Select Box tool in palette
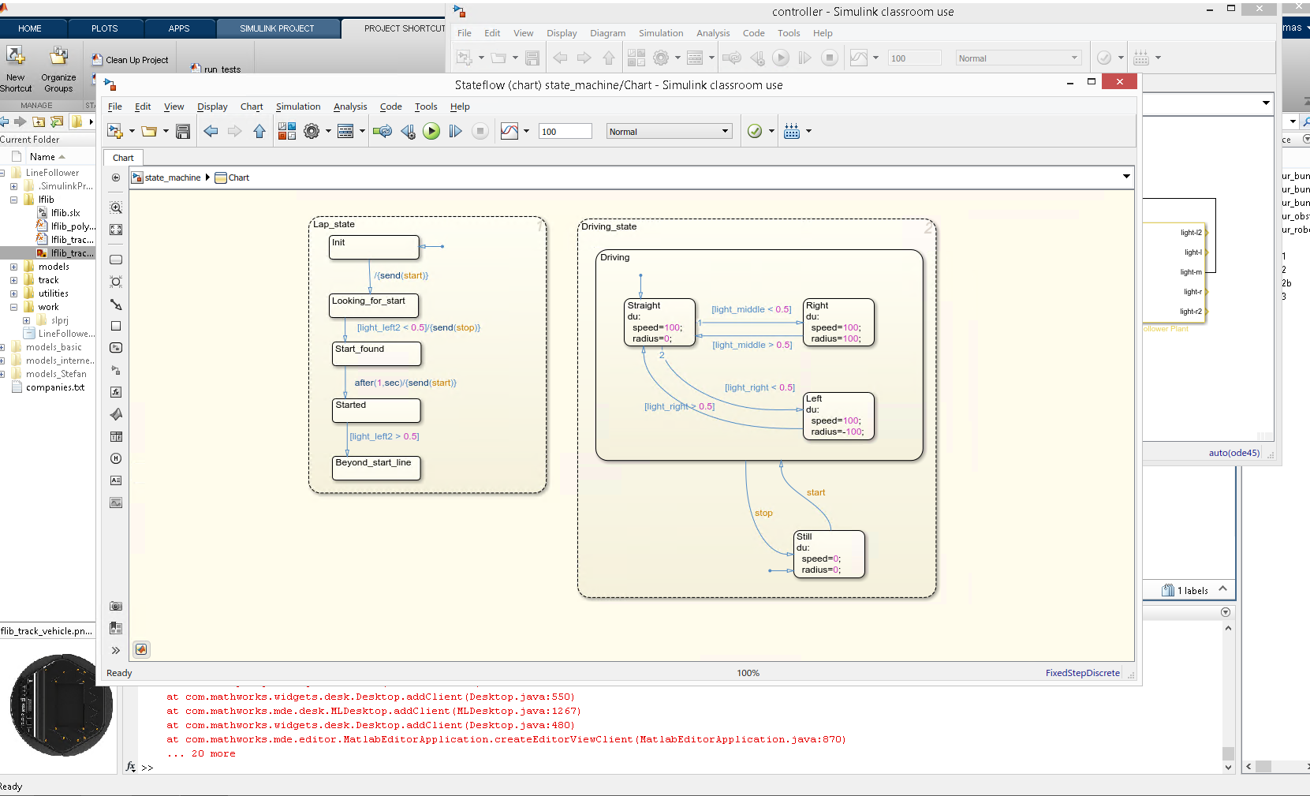The width and height of the screenshot is (1310, 796). click(x=116, y=326)
